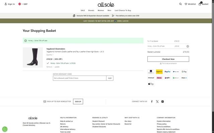This screenshot has height=133, width=214.
Task: Open the Instagram icon
Action: click(162, 102)
